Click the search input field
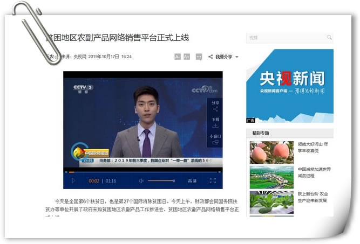360x244 pixels. point(286,38)
